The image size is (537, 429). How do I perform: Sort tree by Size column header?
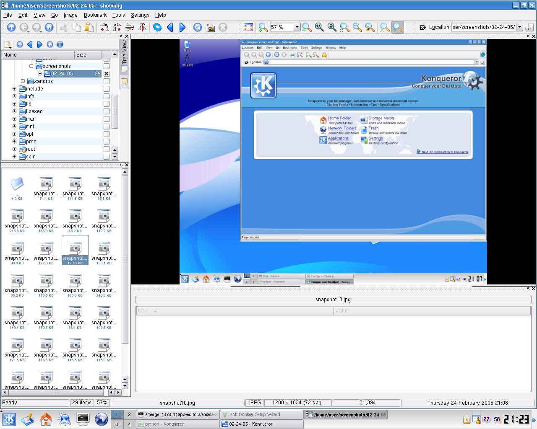[88, 55]
